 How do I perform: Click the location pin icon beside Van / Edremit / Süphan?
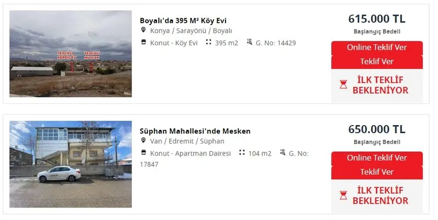click(143, 141)
